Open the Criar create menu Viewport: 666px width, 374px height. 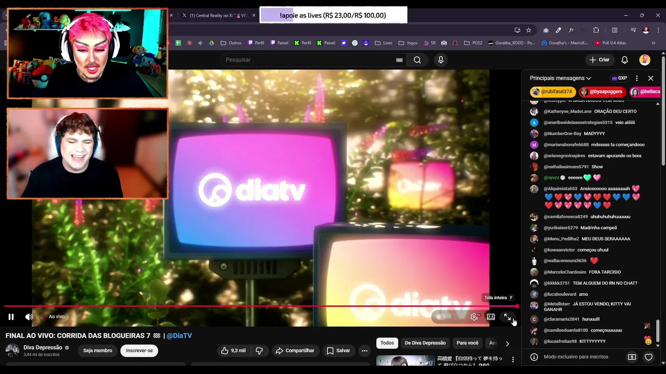[x=599, y=60]
